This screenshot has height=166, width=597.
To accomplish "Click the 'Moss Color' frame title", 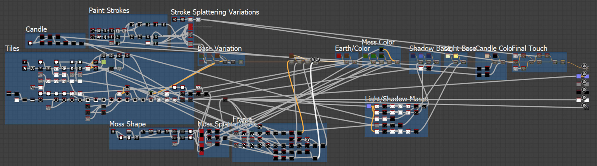I will pos(378,42).
